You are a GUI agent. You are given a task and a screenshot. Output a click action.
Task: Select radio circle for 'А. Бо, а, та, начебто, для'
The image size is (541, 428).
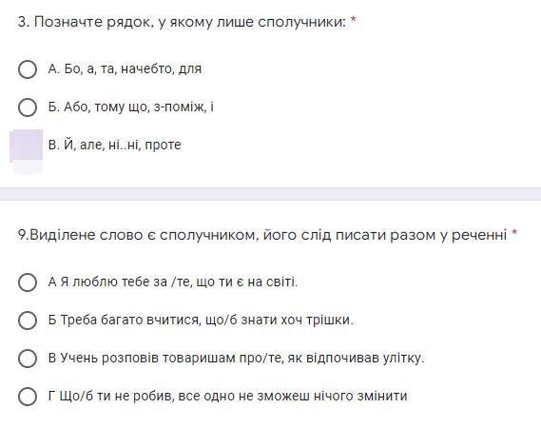pyautogui.click(x=28, y=69)
